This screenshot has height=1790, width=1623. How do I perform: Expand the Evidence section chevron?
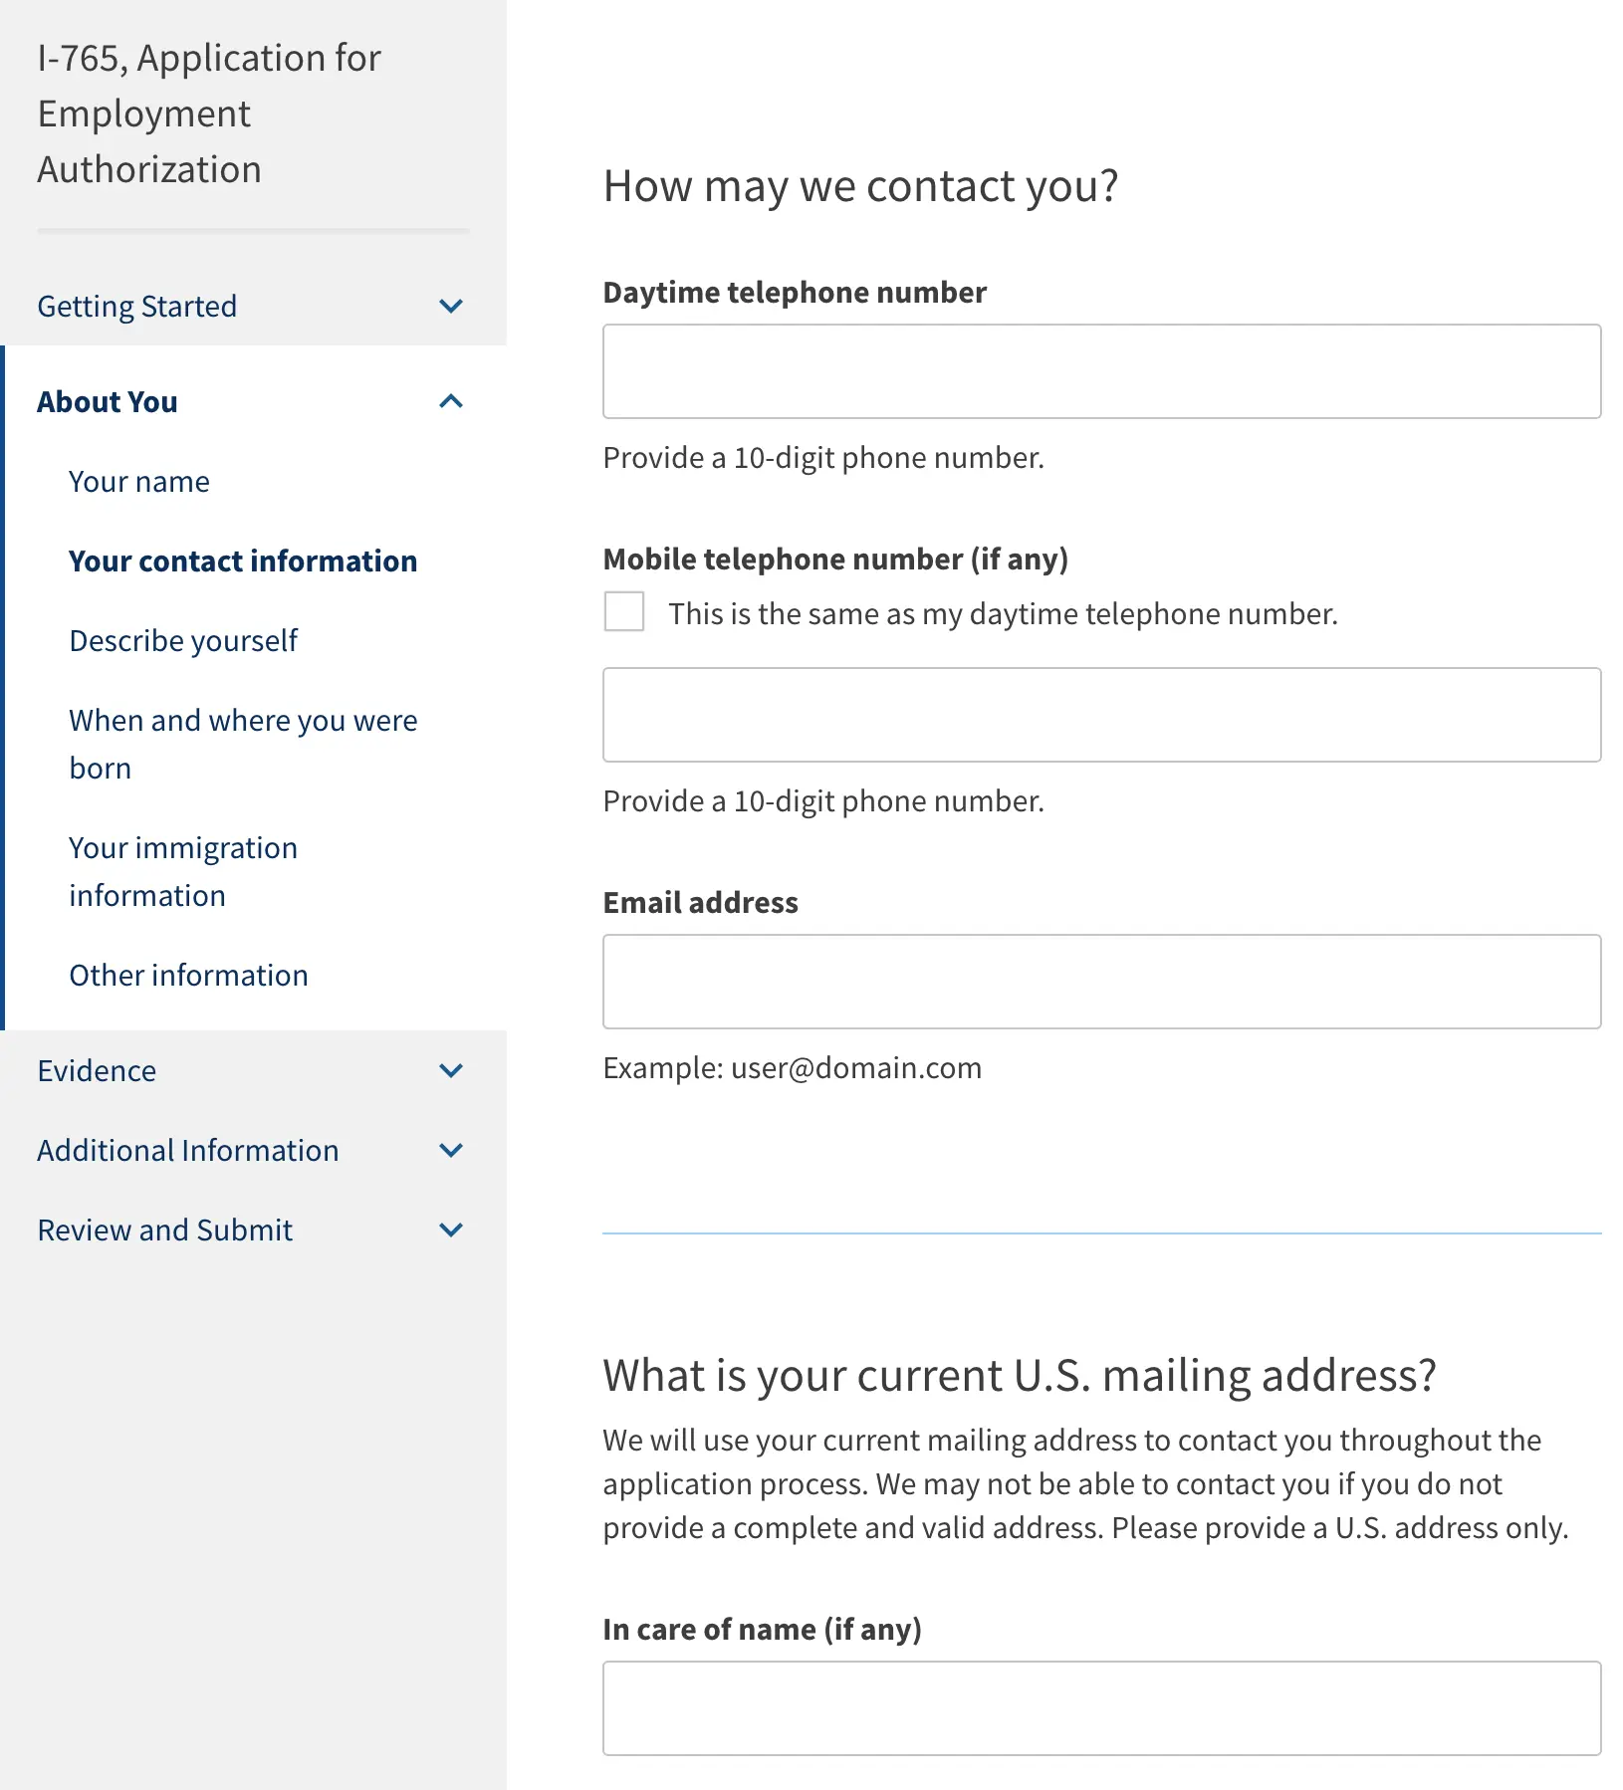(451, 1071)
